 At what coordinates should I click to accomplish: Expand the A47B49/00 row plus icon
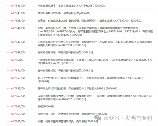coord(8,52)
